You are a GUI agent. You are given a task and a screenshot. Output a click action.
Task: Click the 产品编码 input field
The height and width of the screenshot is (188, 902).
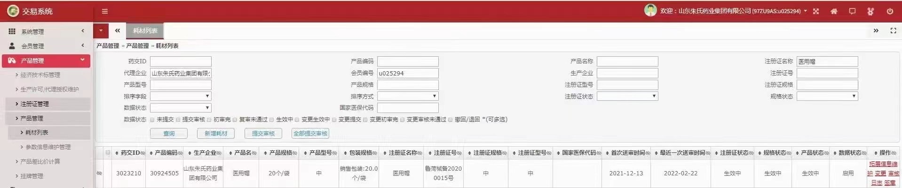[408, 61]
